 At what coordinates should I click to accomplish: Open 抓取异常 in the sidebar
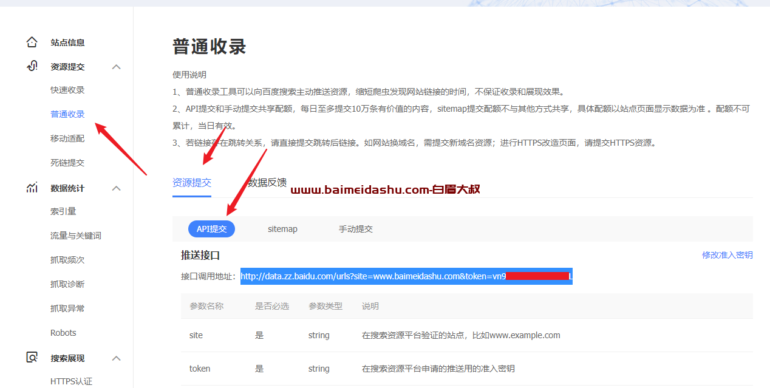point(67,308)
